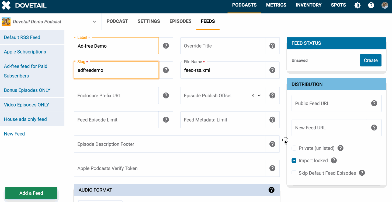Toggle the theme brightness icon
The height and width of the screenshot is (202, 392).
[357, 5]
